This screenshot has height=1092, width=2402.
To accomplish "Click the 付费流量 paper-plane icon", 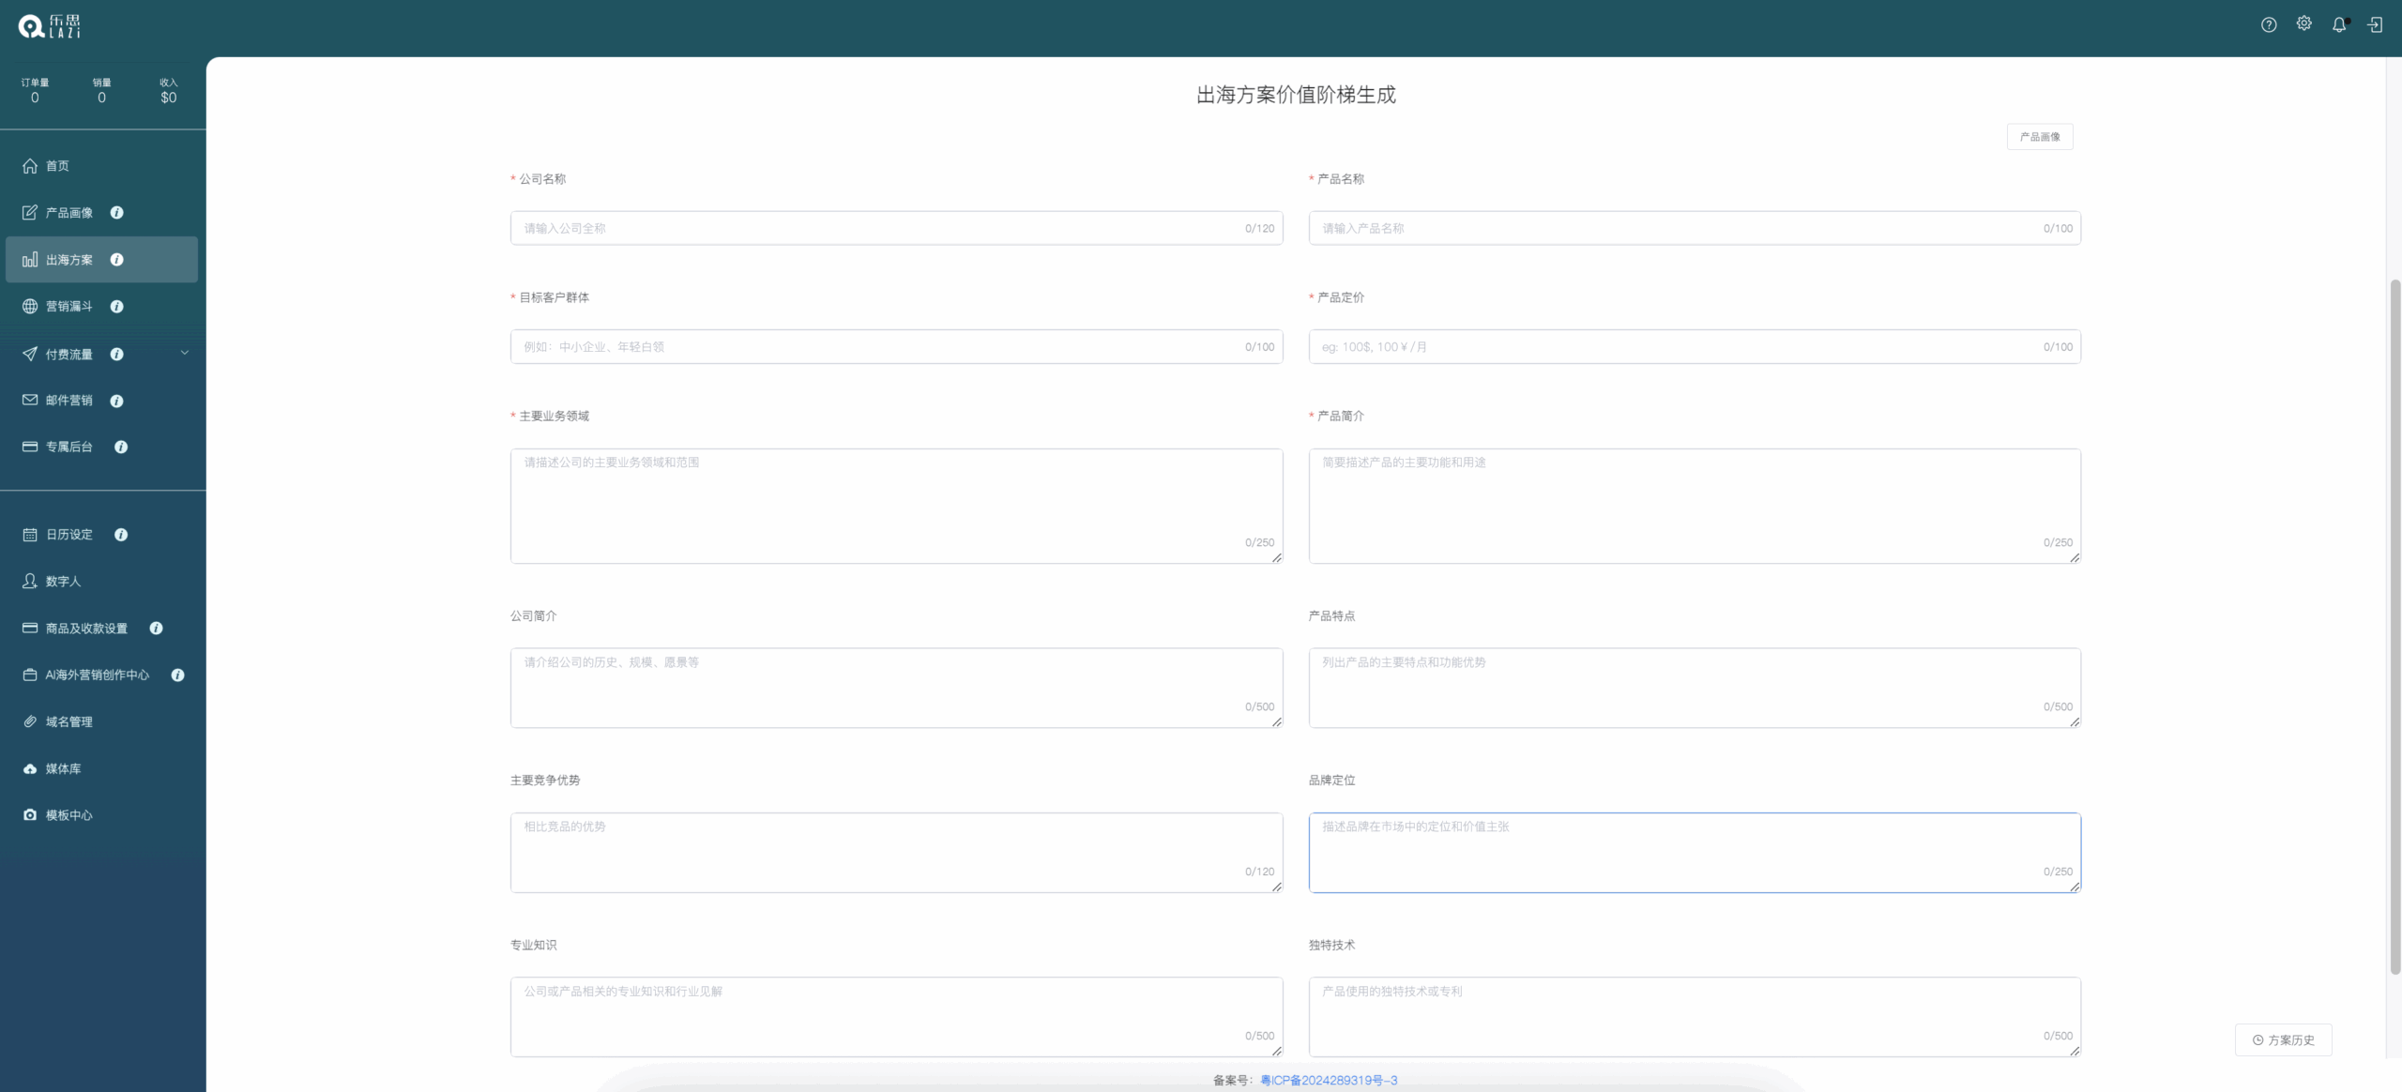I will point(30,354).
